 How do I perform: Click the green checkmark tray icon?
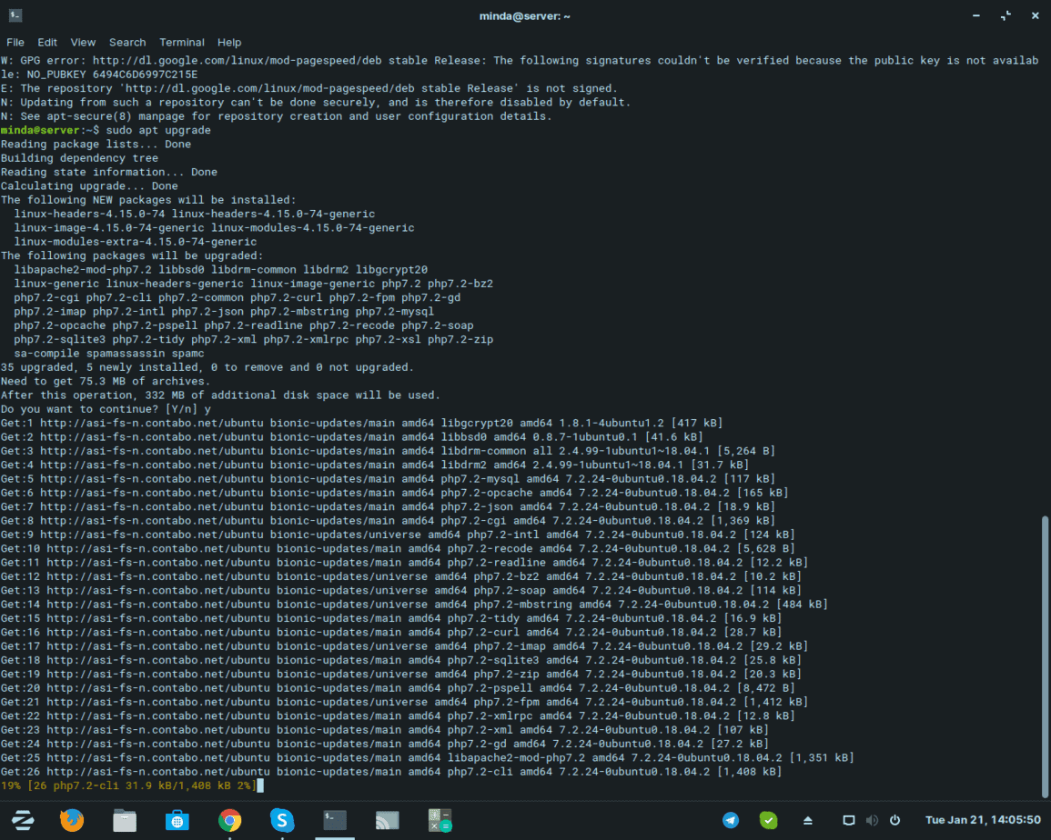click(x=768, y=820)
